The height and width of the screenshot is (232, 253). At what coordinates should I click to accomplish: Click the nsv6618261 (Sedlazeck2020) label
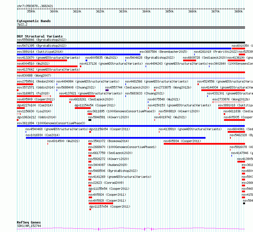point(91,99)
